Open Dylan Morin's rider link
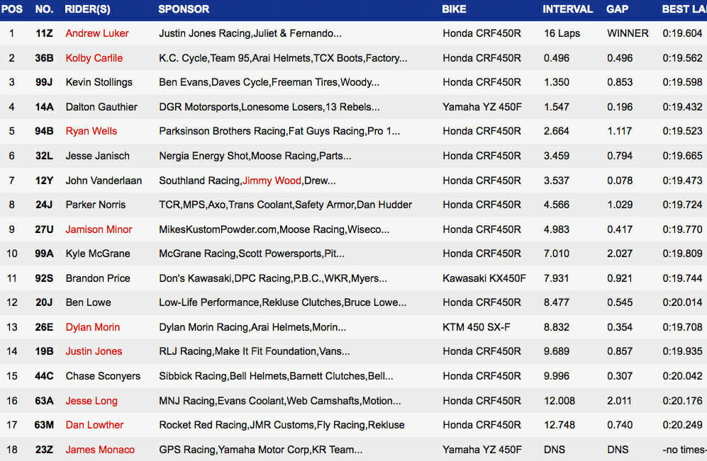Screen dimensions: 707x461 click(92, 327)
